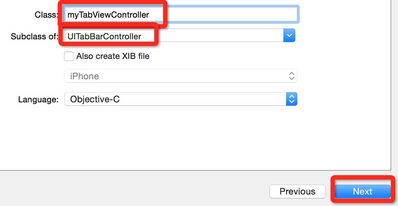Screen dimensions: 398x206
Task: Open the iPhone device popup menu
Action: [180, 76]
